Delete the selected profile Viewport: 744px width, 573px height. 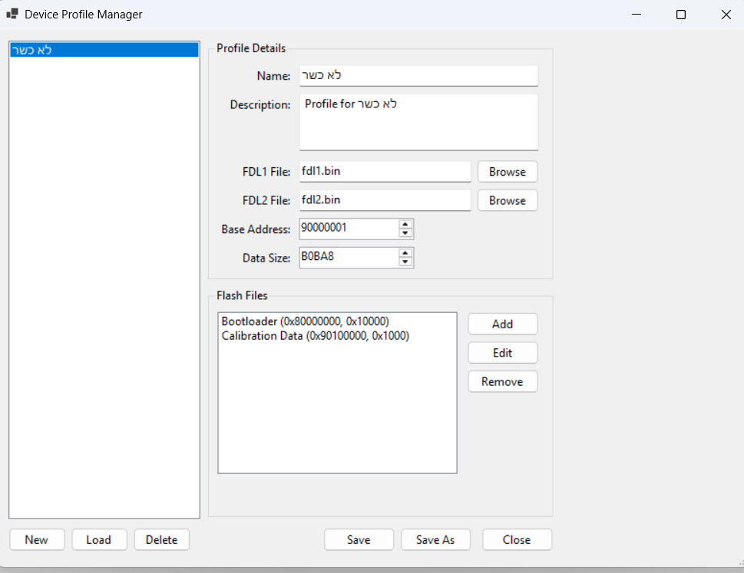pos(161,539)
